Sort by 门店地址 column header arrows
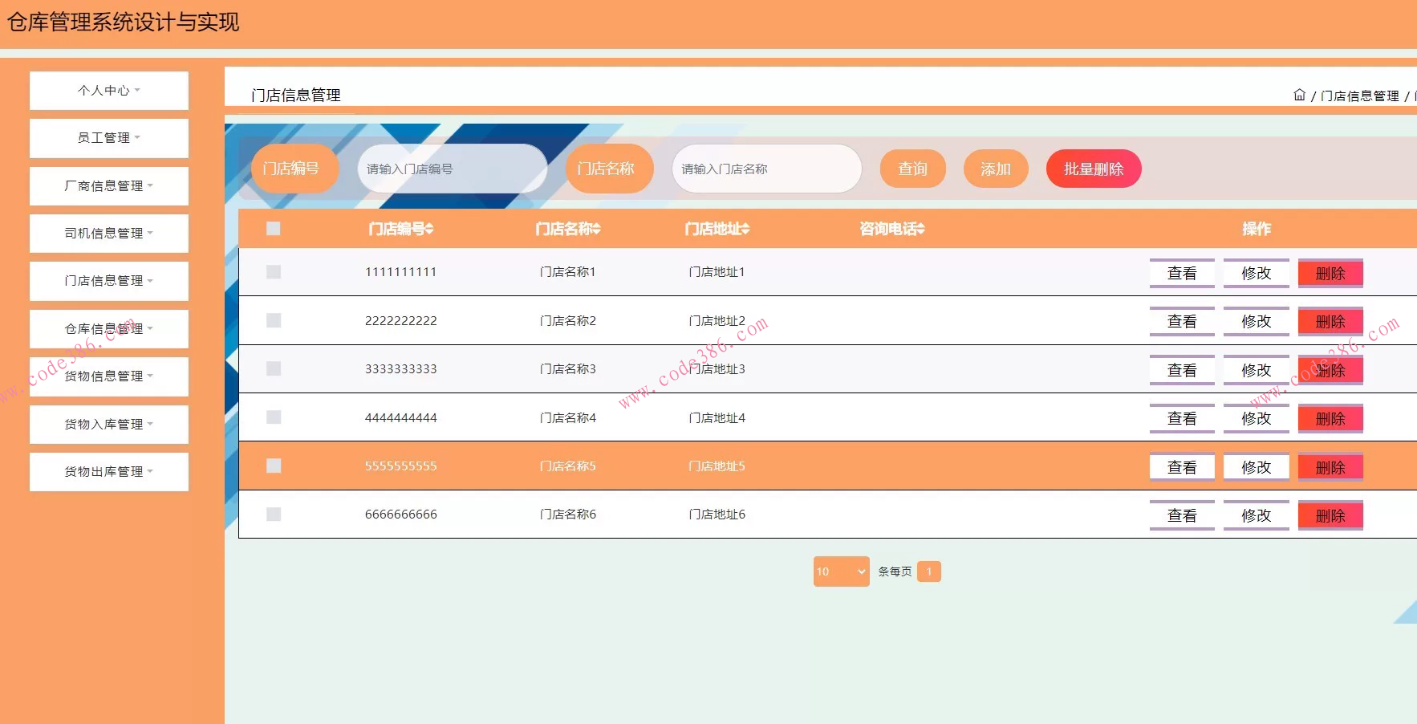 point(745,230)
